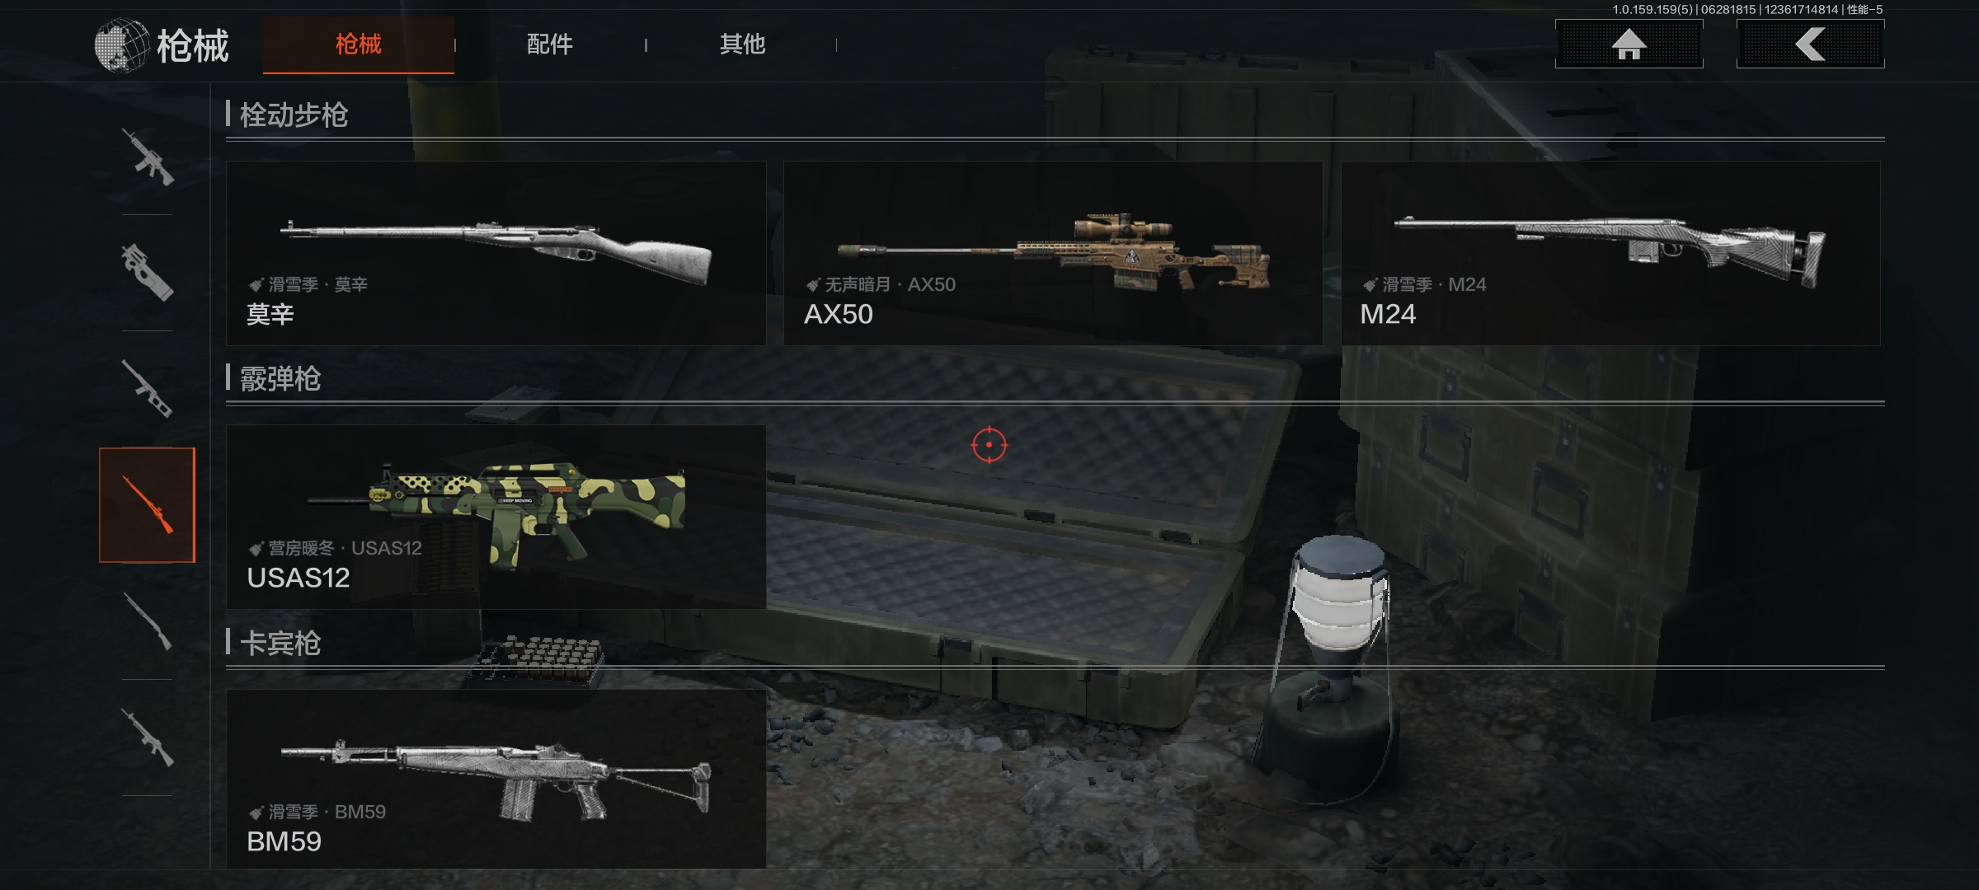This screenshot has width=1979, height=890.
Task: Open the 莫辛 rifle card
Action: pos(496,253)
